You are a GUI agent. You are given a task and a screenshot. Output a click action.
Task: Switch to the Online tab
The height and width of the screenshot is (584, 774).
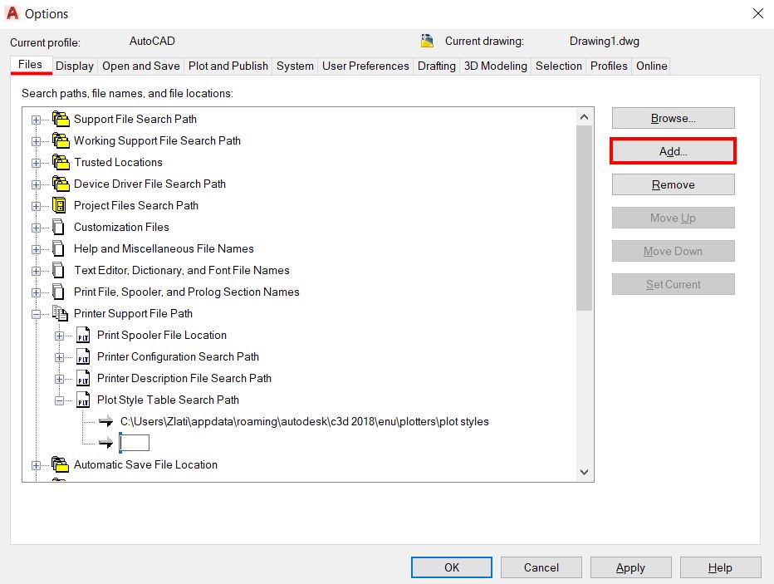point(652,66)
